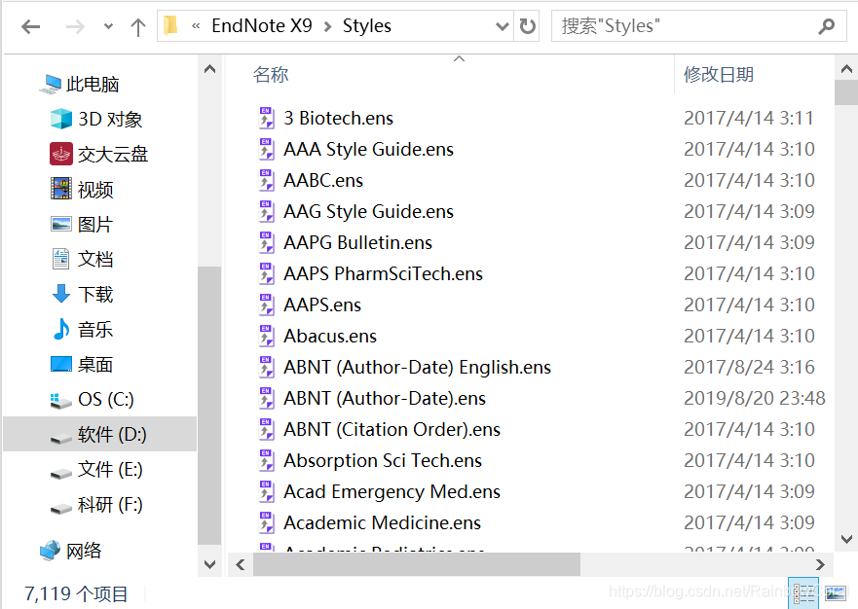858x609 pixels.
Task: Select the Abacus.ens file icon
Action: 266,337
